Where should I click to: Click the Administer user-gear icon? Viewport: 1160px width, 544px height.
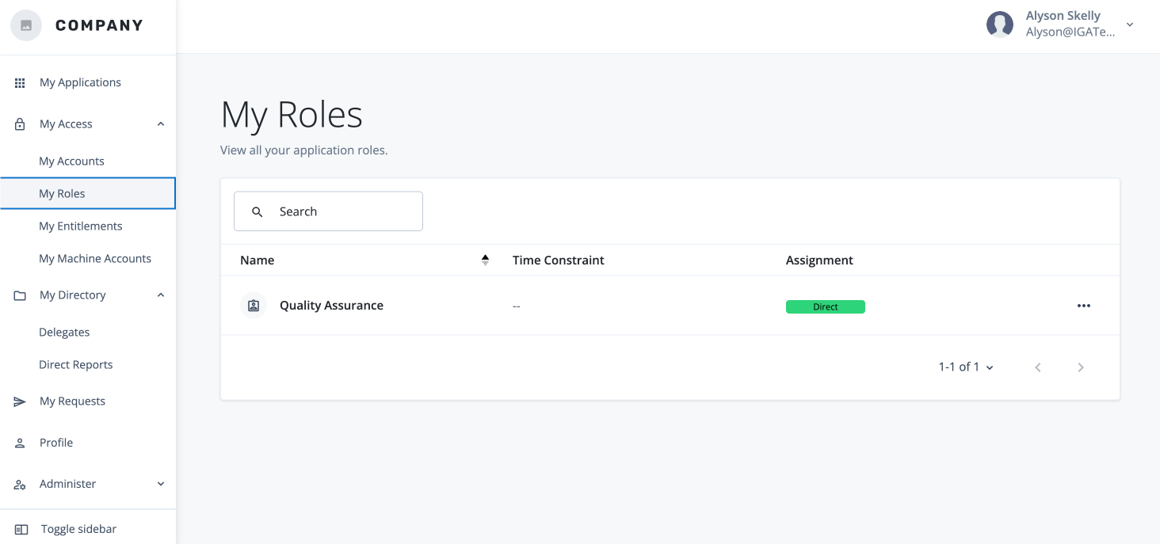coord(21,485)
